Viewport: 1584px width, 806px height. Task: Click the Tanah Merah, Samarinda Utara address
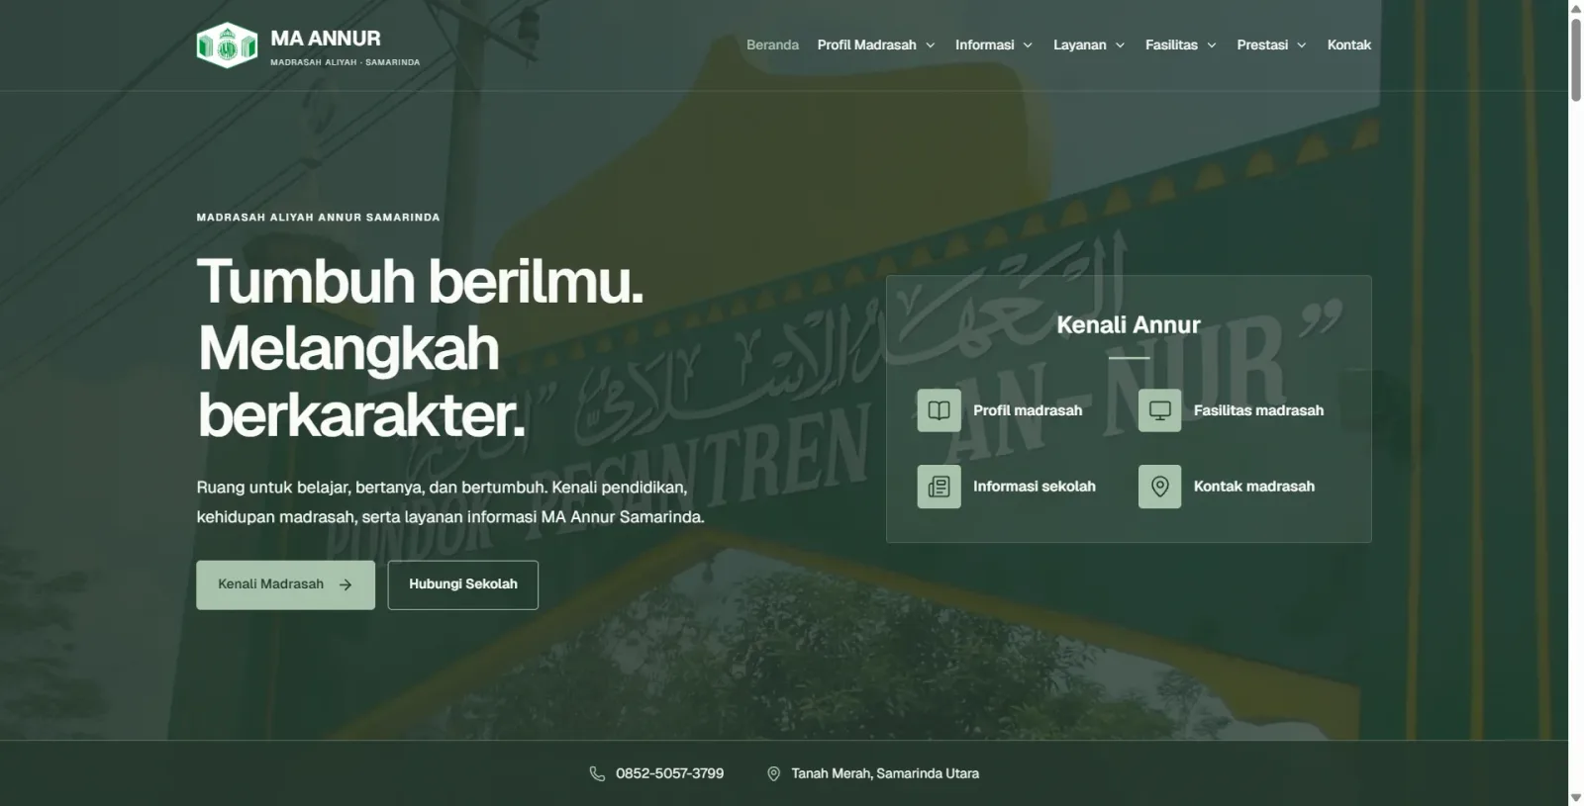click(885, 773)
